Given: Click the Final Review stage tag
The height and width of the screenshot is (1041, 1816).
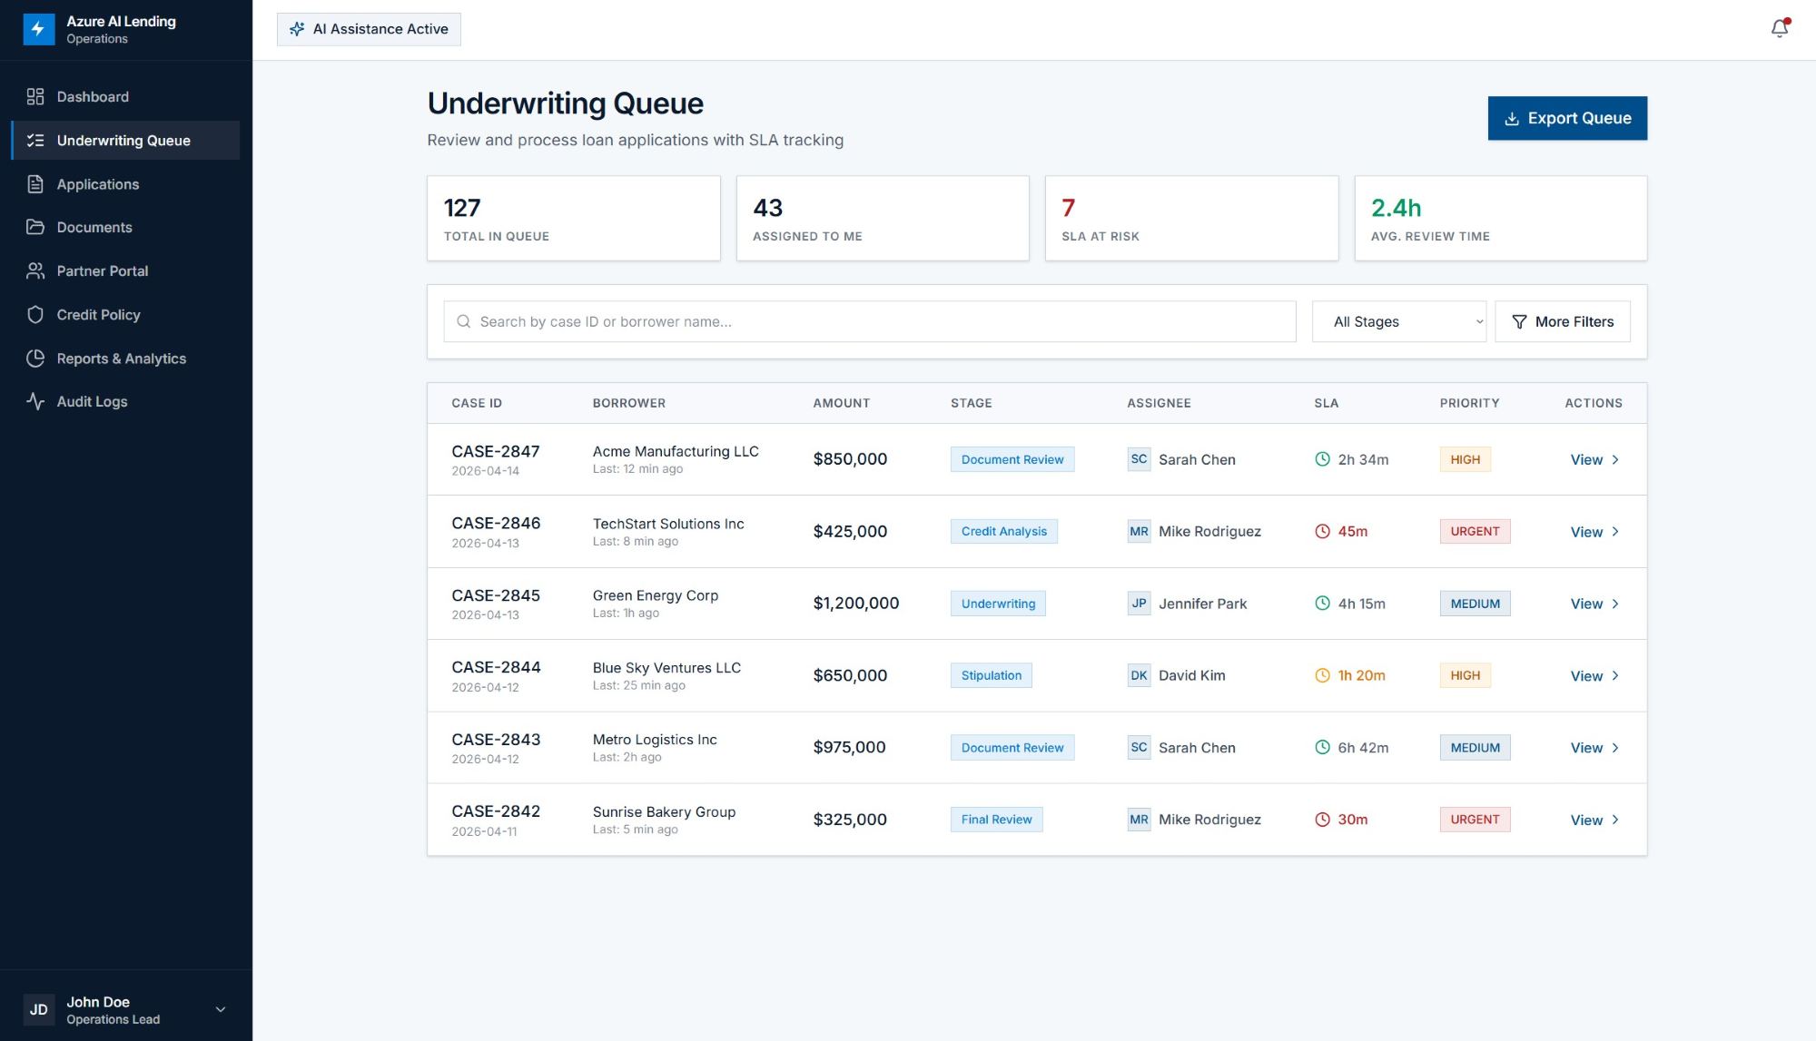Looking at the screenshot, I should 997,820.
